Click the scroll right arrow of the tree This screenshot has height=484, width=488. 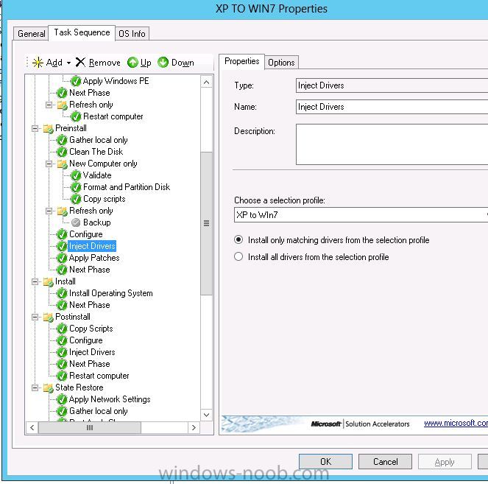(x=194, y=427)
